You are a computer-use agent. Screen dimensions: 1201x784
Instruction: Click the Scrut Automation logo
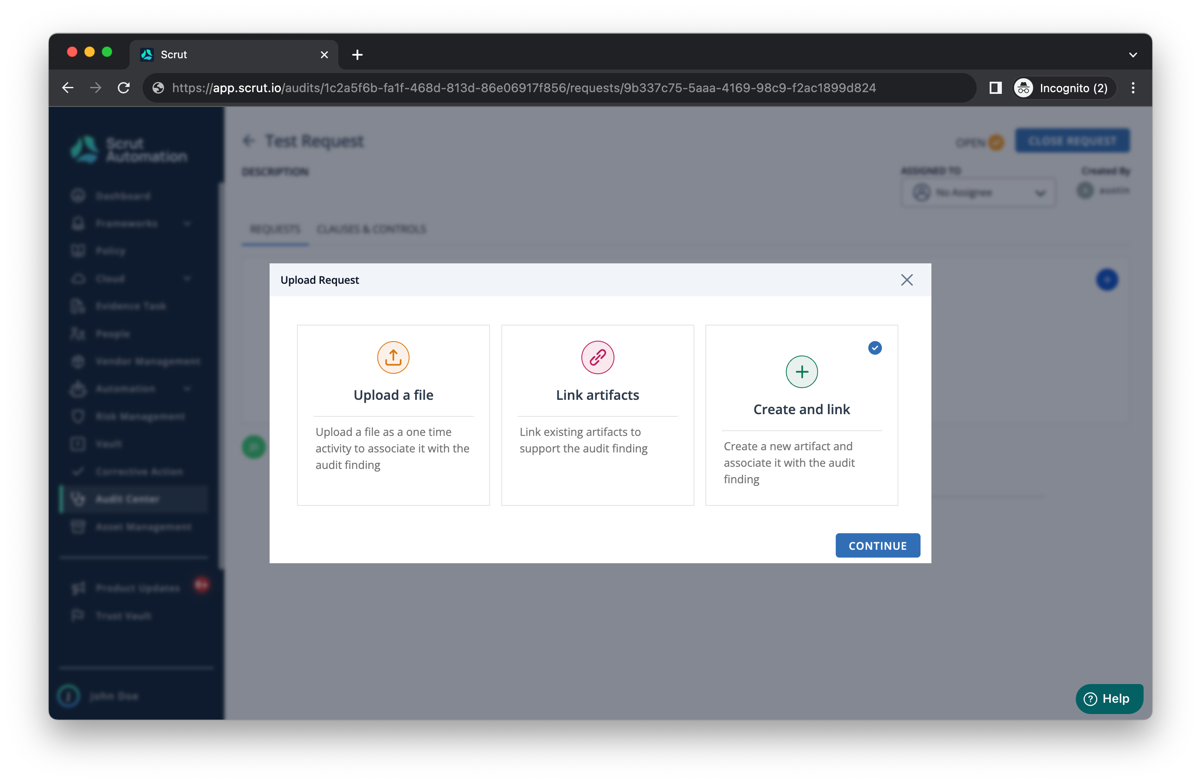point(129,149)
